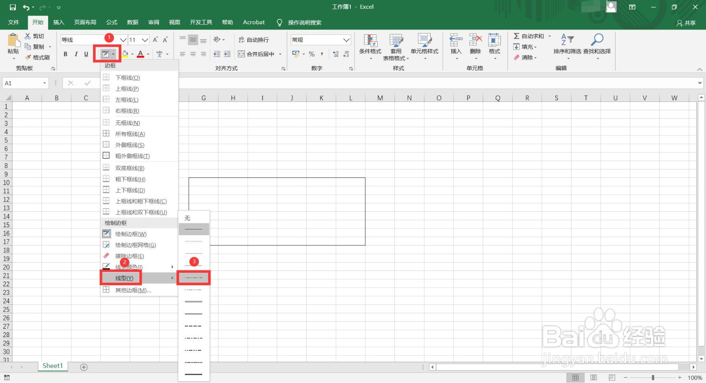Expand the AutoSum (自动求和) dropdown arrow
This screenshot has width=706, height=383.
coord(550,36)
